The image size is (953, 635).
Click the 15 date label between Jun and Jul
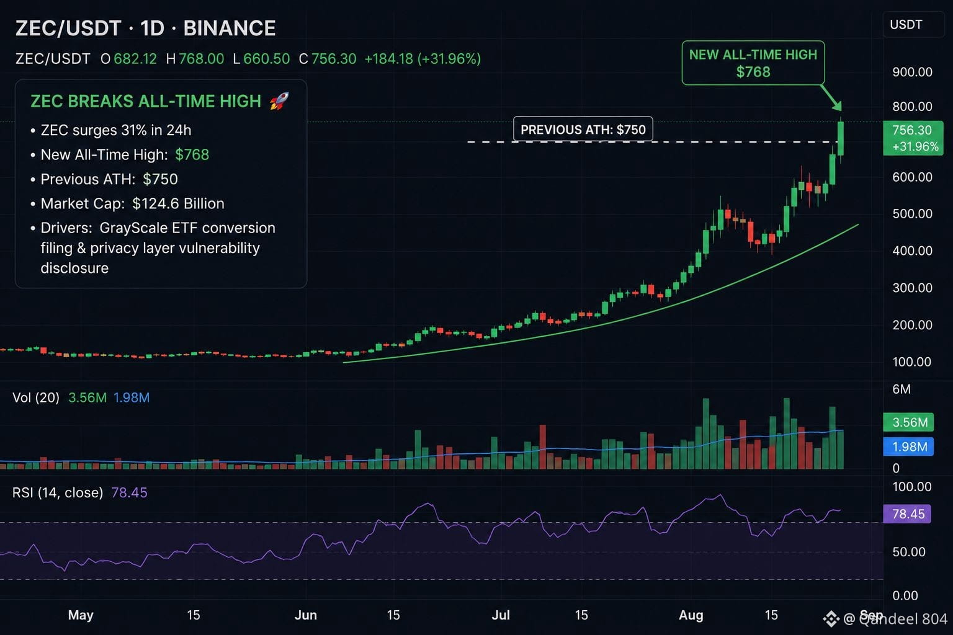click(393, 615)
